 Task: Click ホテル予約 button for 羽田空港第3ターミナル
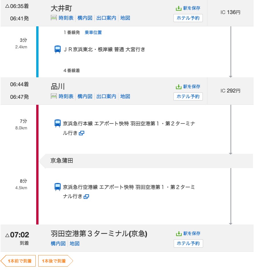[x=188, y=243]
